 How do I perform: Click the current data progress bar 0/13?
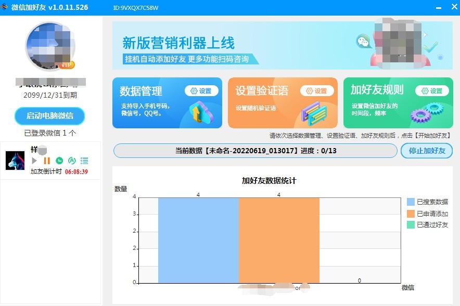[255, 151]
